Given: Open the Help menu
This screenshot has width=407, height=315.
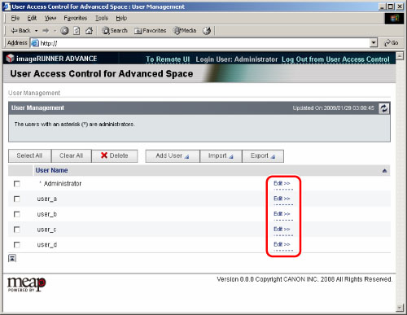Looking at the screenshot, I should [x=121, y=18].
